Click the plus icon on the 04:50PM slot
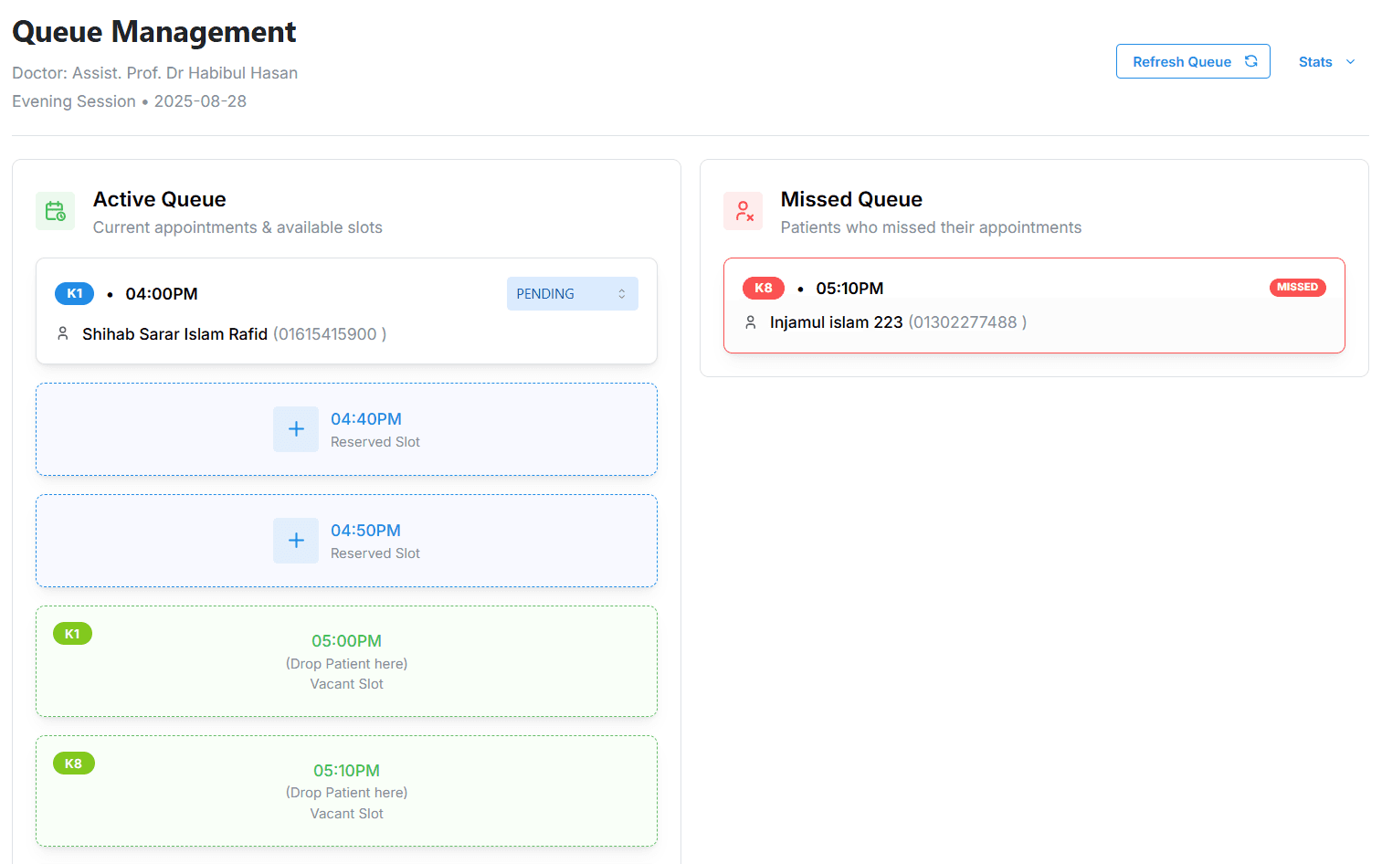 (295, 541)
